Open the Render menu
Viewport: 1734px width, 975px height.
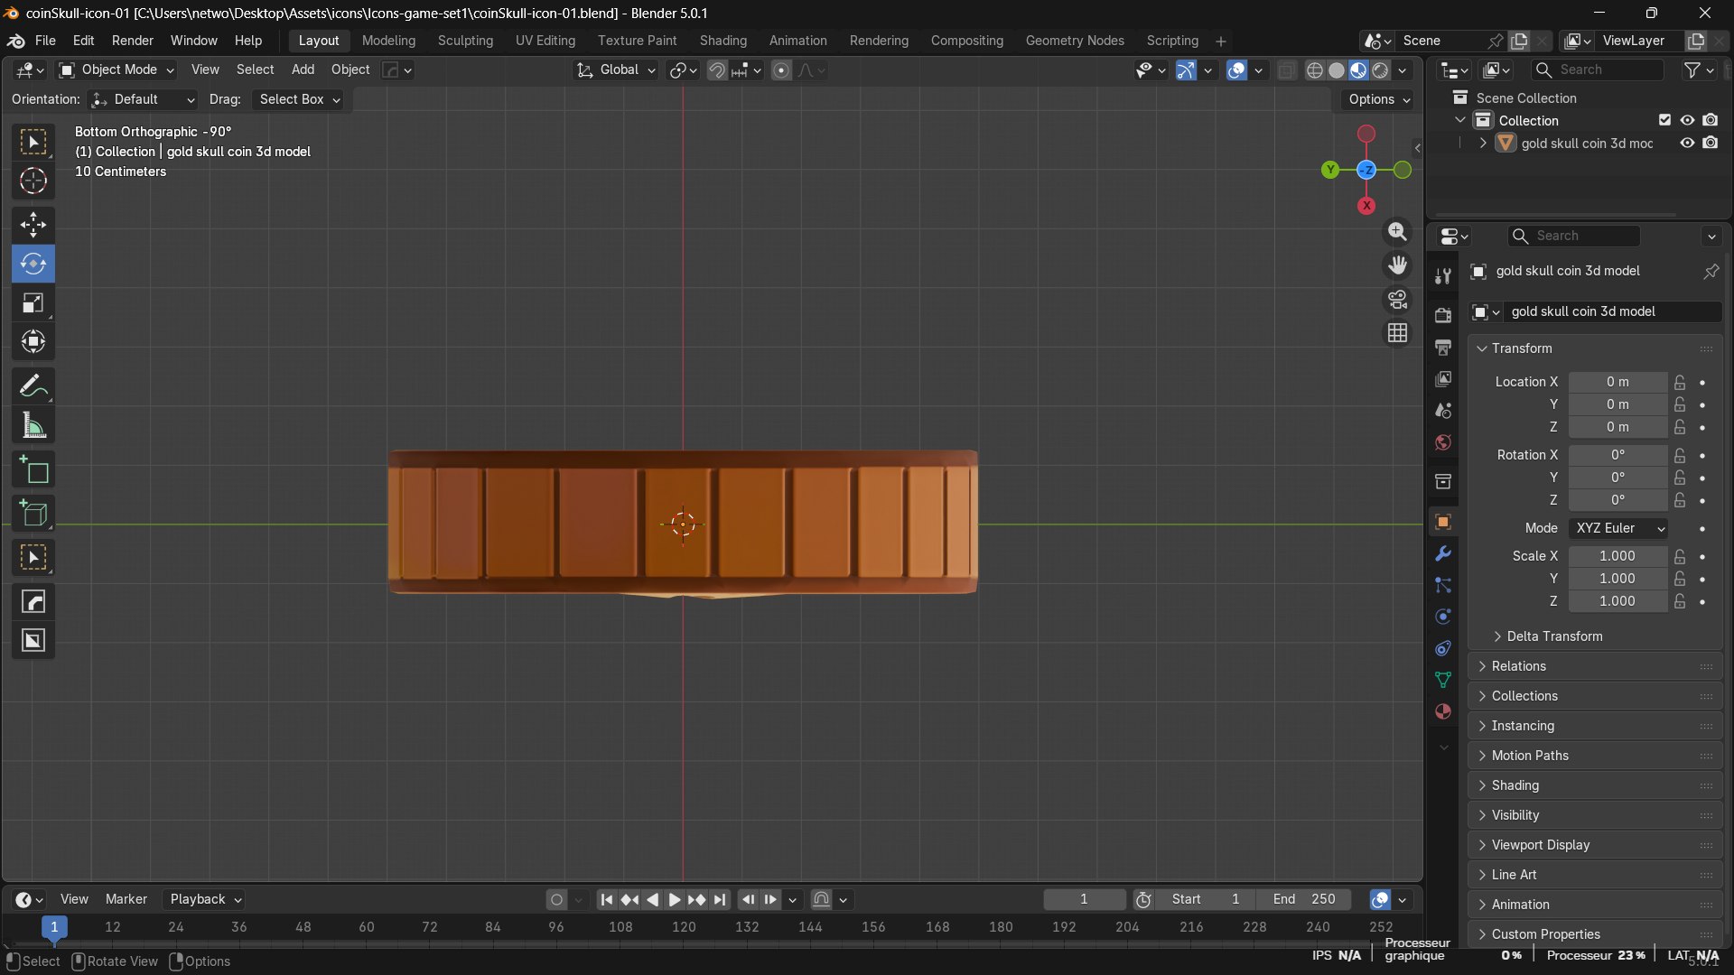(133, 41)
